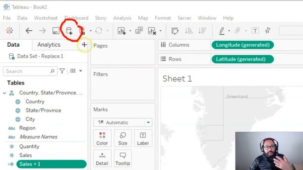Open the Format menu
Viewport: 303px width, 170px height.
click(x=163, y=18)
